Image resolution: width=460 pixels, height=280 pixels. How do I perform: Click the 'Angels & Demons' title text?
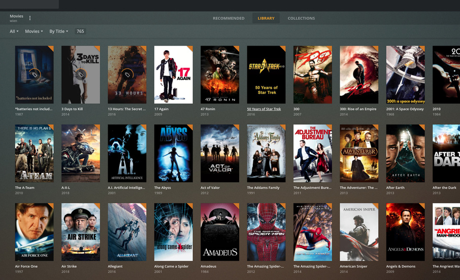click(x=401, y=266)
